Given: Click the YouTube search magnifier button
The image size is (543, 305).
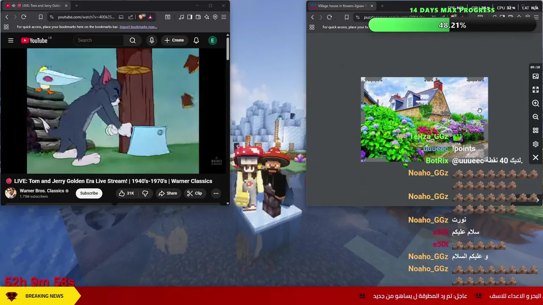Looking at the screenshot, I should [x=132, y=40].
